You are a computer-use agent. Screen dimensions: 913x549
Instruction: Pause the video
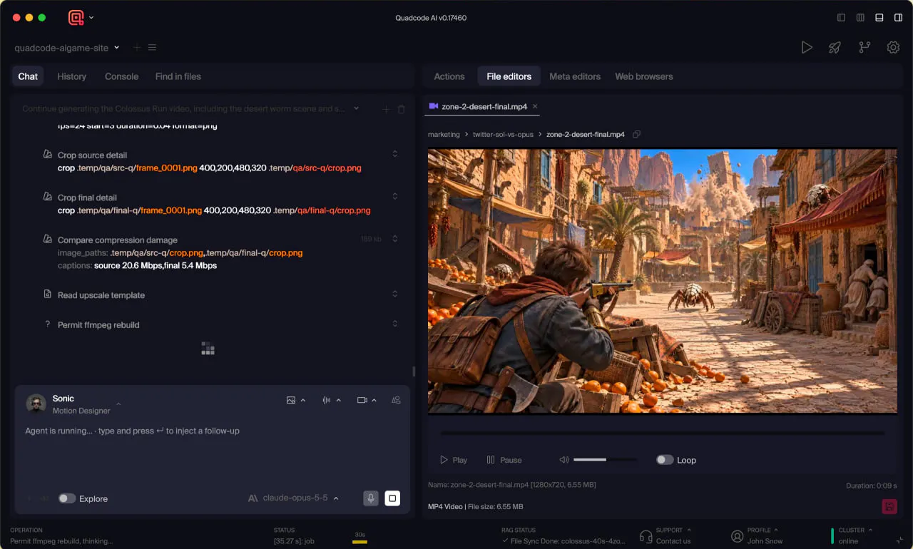504,460
